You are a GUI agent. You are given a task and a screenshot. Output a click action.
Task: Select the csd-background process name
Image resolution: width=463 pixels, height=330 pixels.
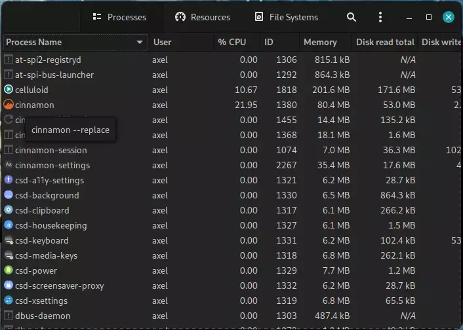pos(47,195)
